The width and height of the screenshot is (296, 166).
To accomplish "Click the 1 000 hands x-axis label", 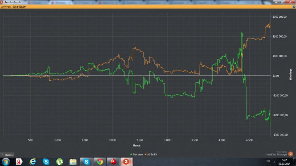I will [x=58, y=140].
